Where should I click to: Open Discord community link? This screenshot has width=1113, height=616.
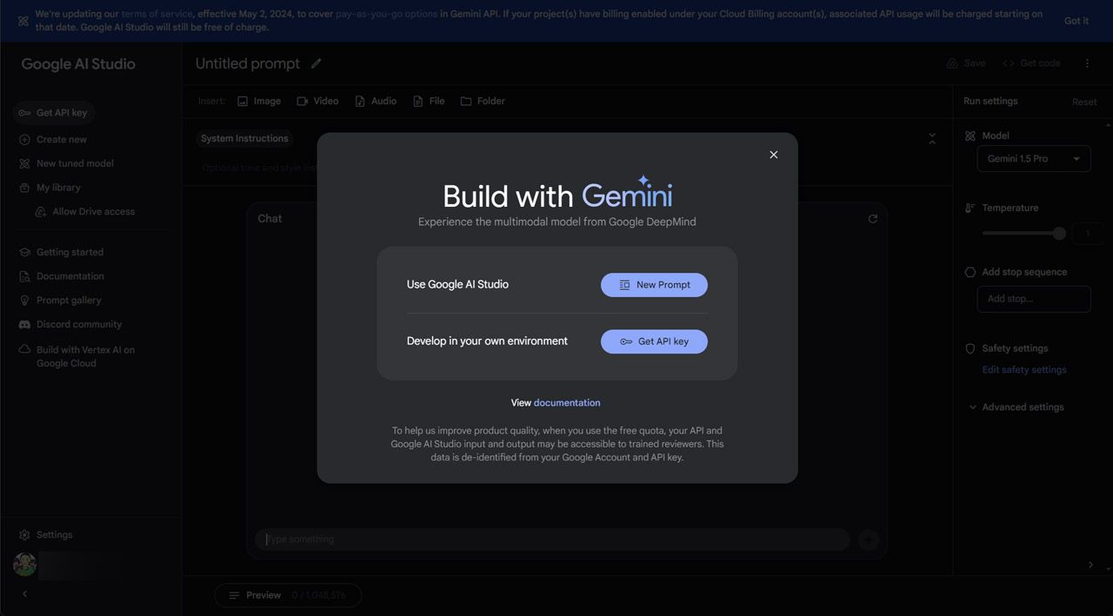point(70,325)
